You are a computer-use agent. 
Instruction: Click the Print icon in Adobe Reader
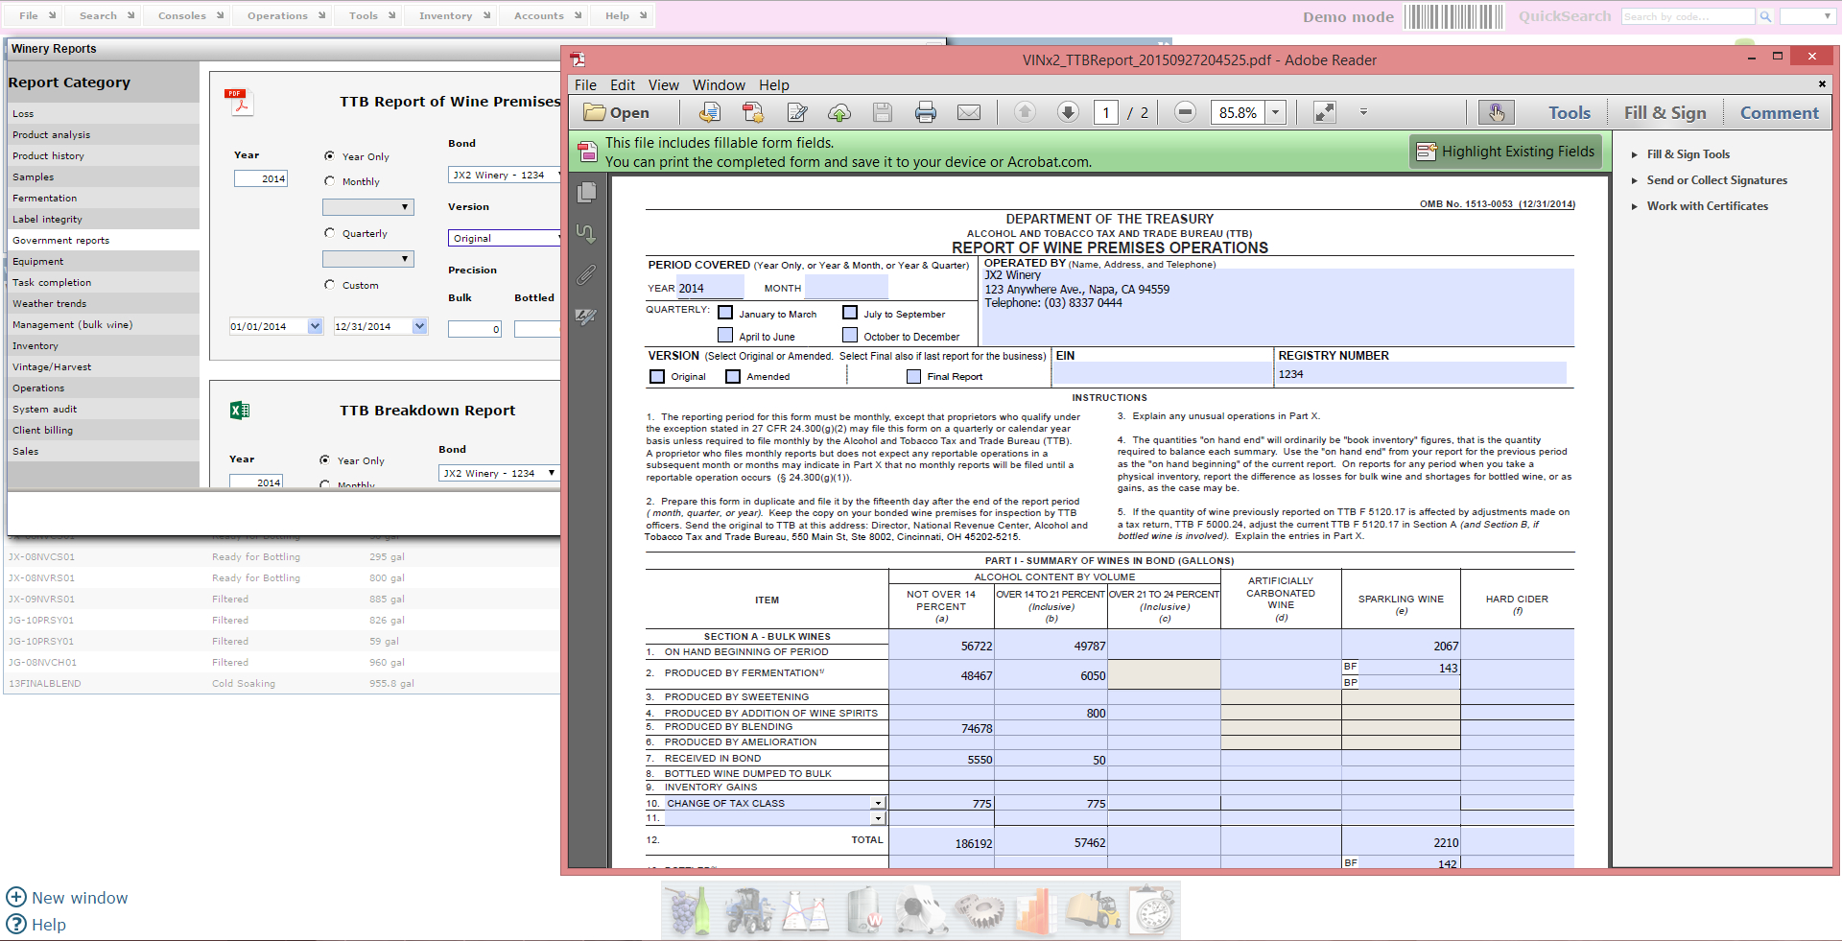925,113
